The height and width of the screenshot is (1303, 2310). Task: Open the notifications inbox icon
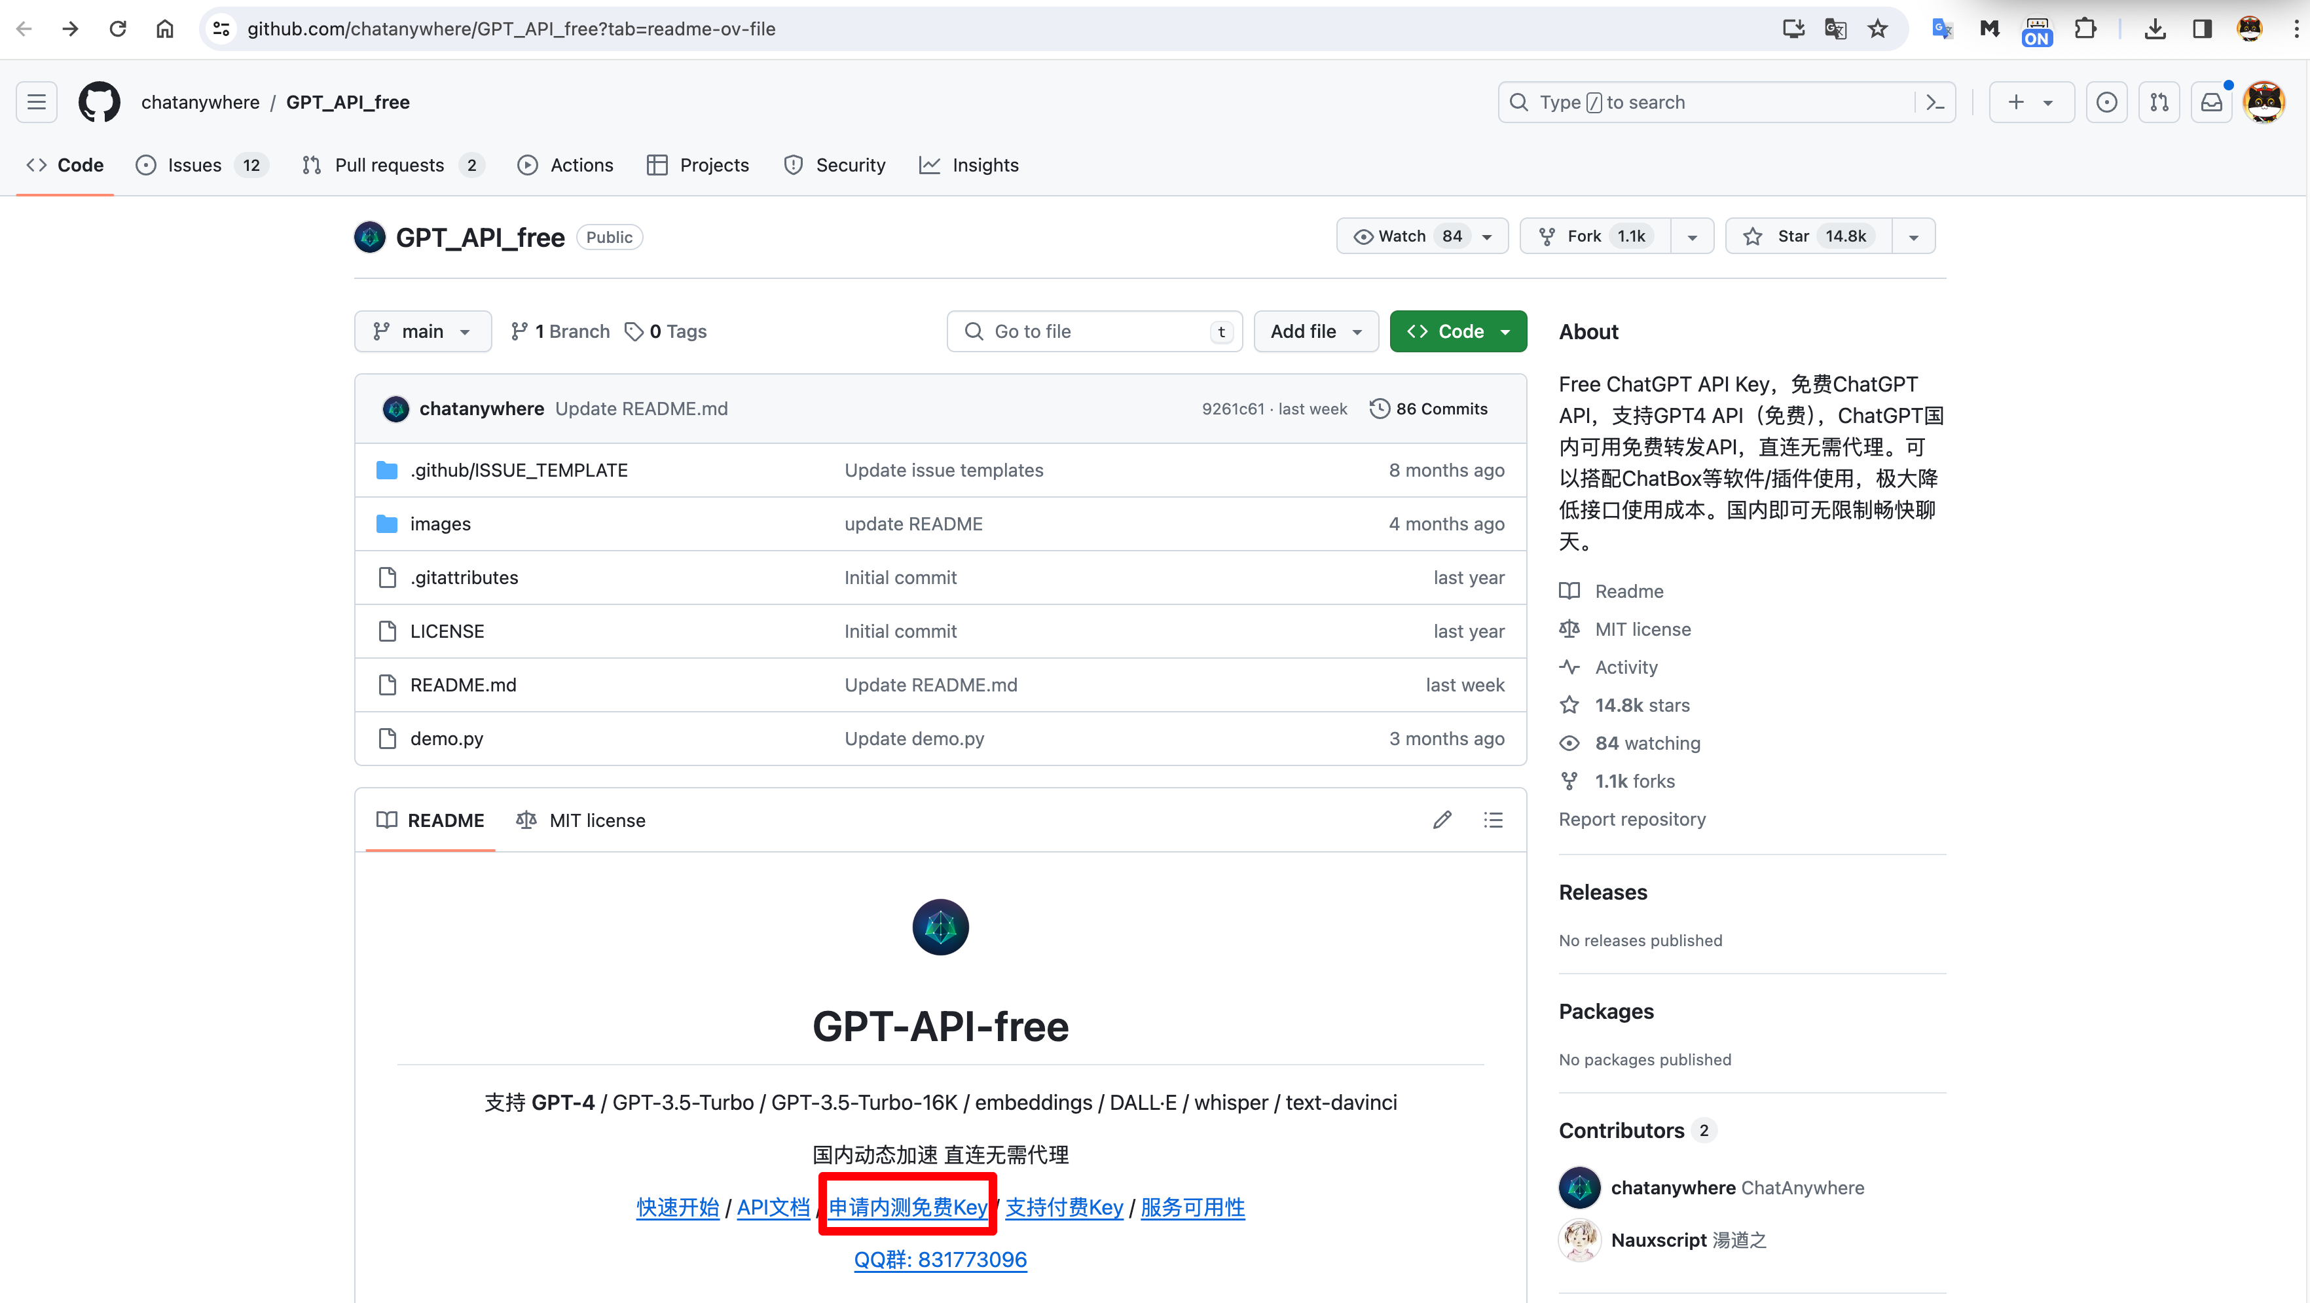[2211, 102]
